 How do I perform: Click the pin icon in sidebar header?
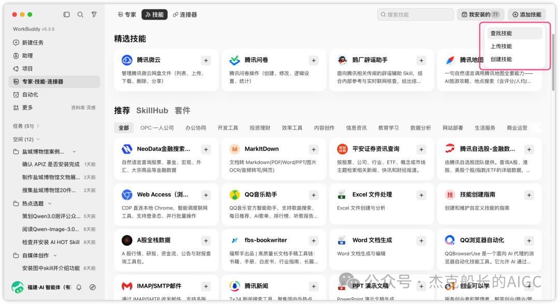point(94,14)
